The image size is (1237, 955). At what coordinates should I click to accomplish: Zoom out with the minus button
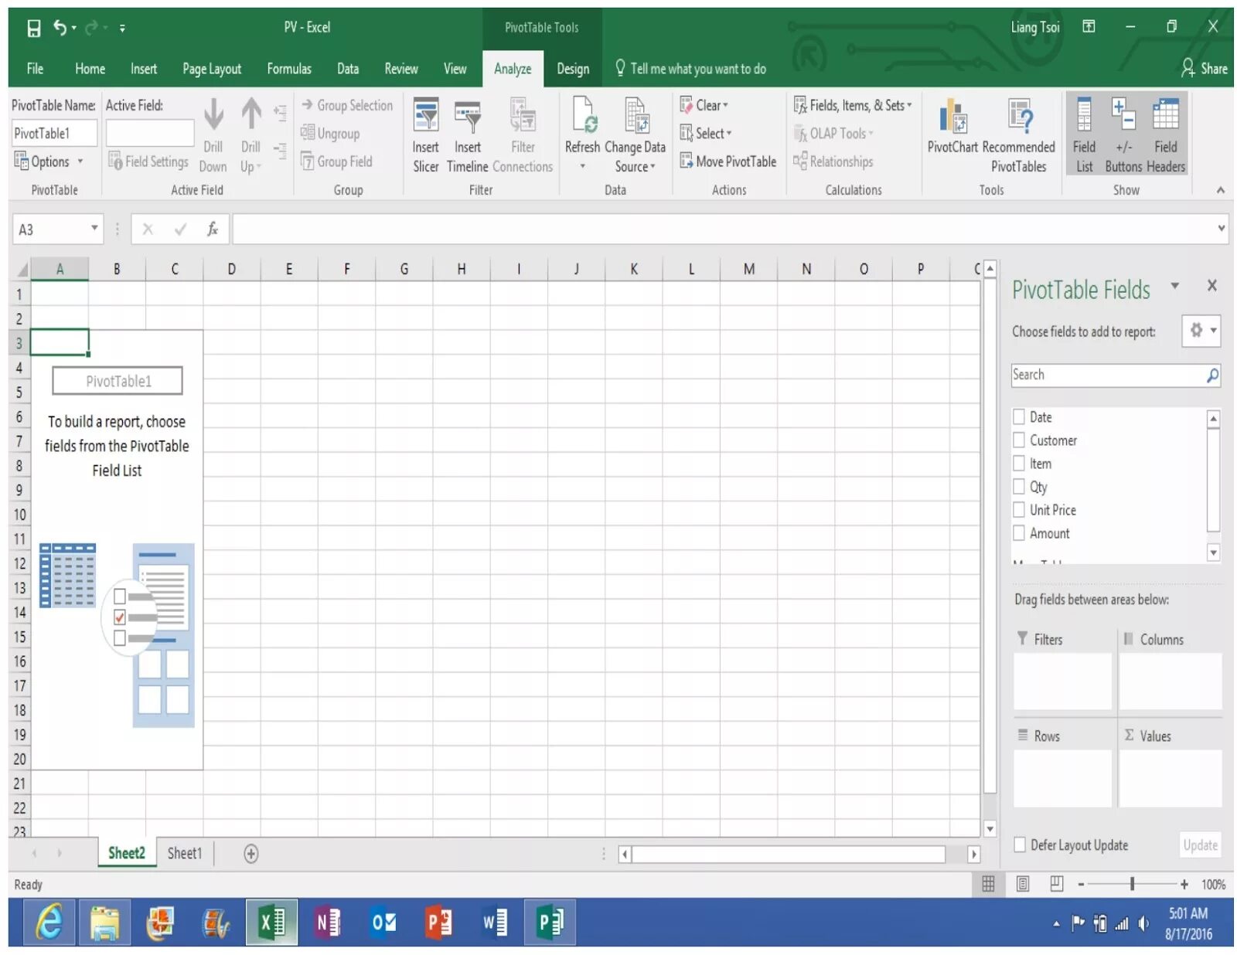point(1081,884)
